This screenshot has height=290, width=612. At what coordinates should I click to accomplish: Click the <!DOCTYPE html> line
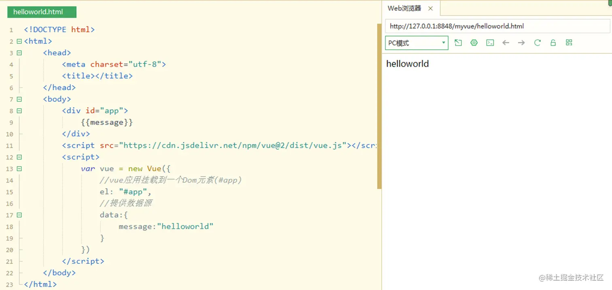(59, 29)
